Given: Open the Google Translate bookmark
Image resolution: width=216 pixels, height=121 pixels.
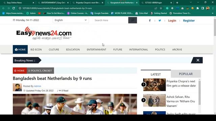Looking at the screenshot, I should tap(100, 13).
